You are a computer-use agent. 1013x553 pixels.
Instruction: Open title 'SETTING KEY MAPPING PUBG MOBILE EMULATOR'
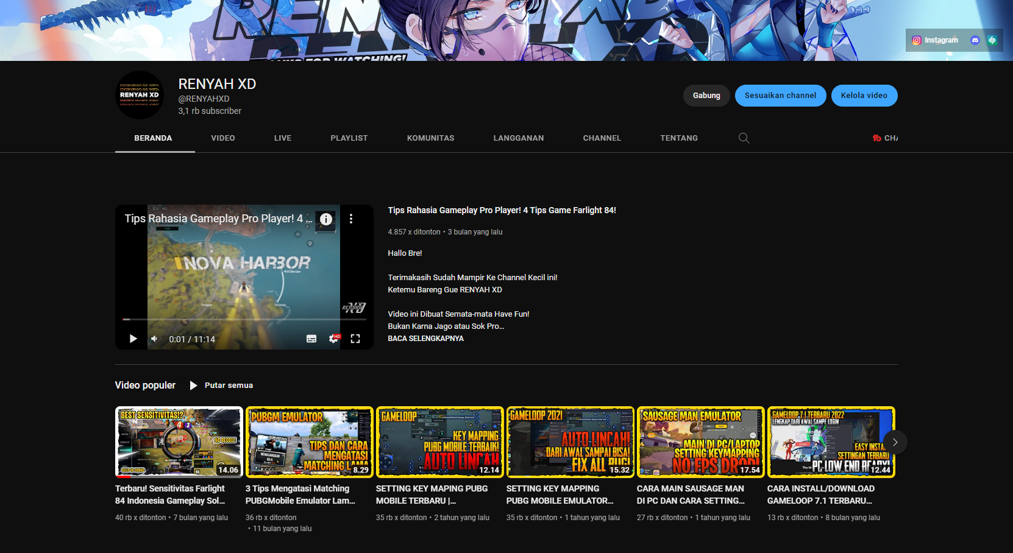[x=560, y=495]
